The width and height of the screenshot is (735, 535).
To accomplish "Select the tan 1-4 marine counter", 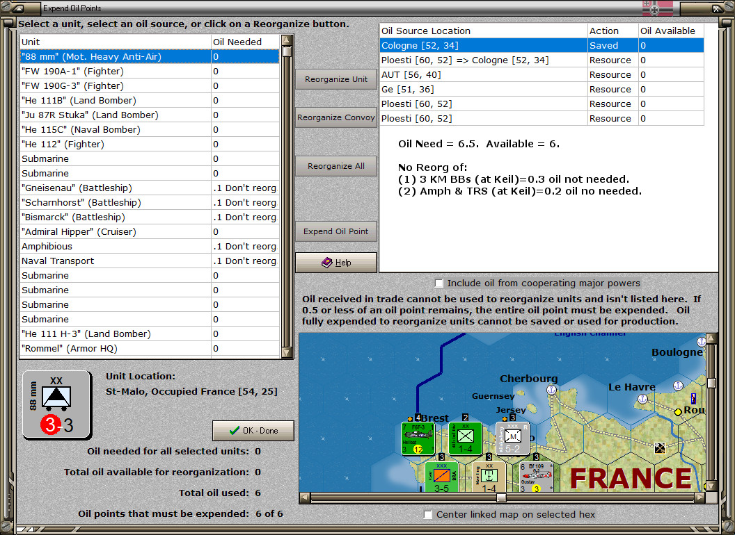I will (489, 477).
